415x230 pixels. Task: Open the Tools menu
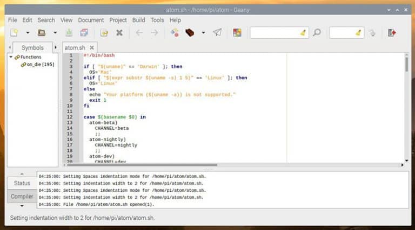[157, 20]
